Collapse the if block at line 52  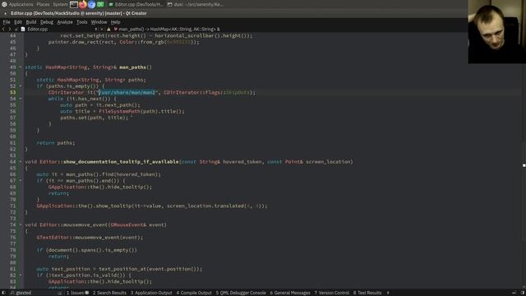click(x=20, y=86)
